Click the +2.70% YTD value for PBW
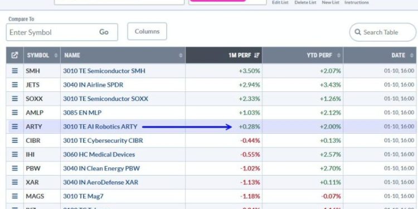The image size is (418, 209). (330, 168)
